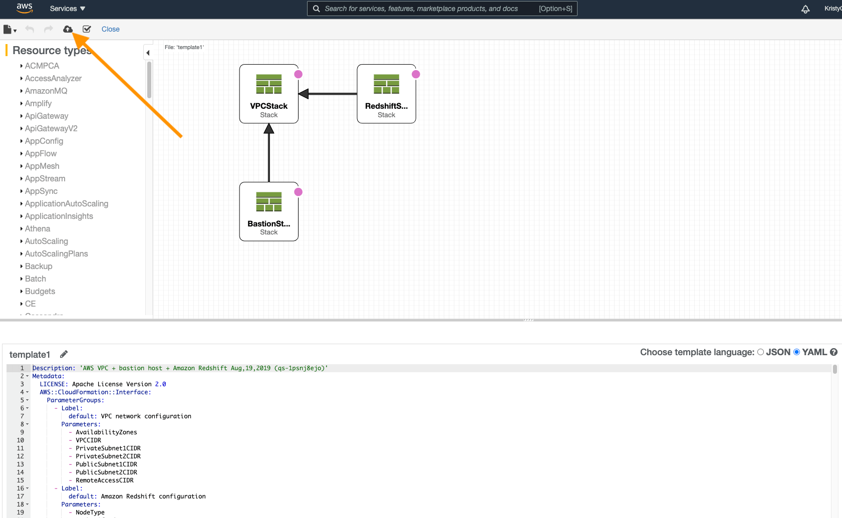Click the LICENSE Apache line
Screen dimensions: 842x518
pyautogui.click(x=103, y=384)
